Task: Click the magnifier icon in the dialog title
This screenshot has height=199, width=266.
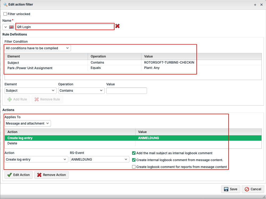Action: (x=5, y=5)
